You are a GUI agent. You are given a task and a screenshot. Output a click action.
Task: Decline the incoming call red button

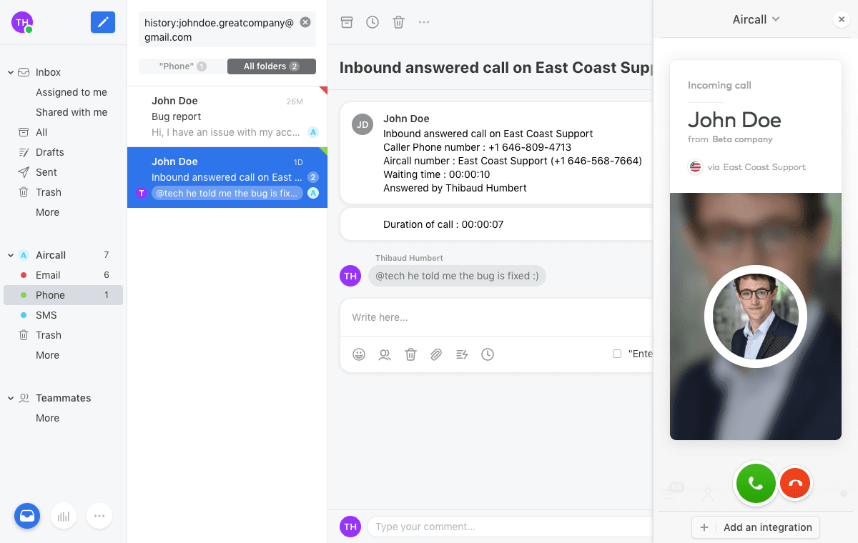point(795,484)
